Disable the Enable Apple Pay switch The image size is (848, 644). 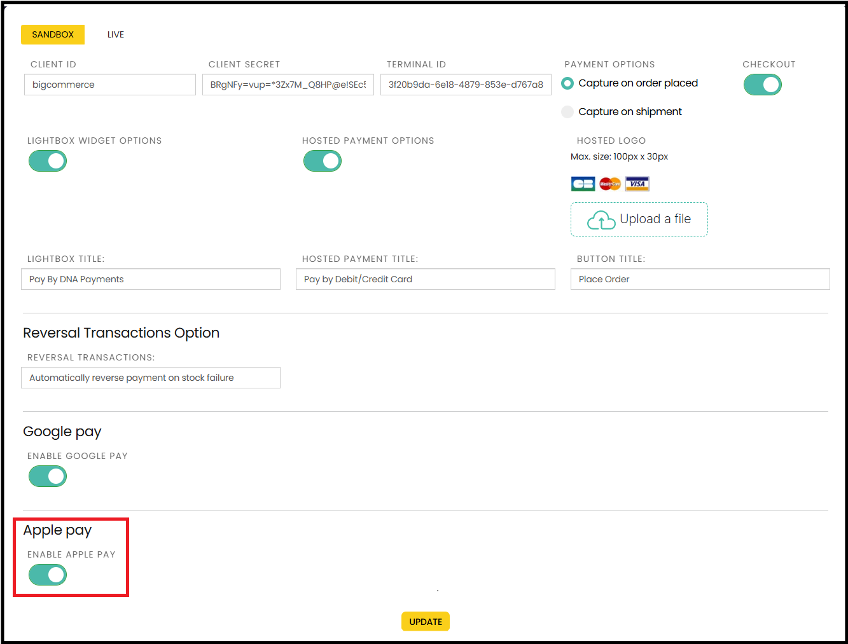click(x=48, y=575)
